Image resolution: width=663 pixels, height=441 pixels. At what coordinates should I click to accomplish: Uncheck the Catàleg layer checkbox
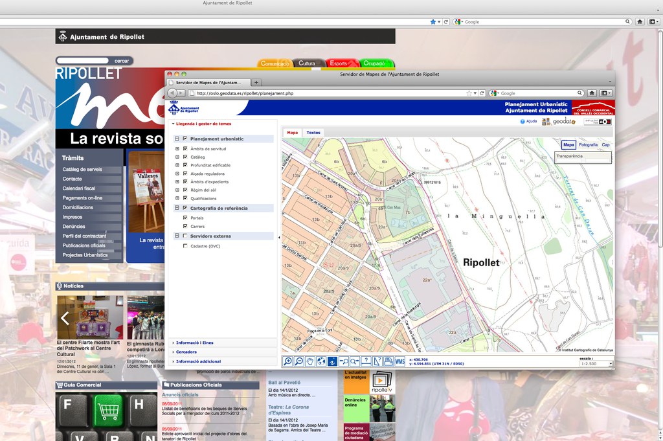[185, 157]
